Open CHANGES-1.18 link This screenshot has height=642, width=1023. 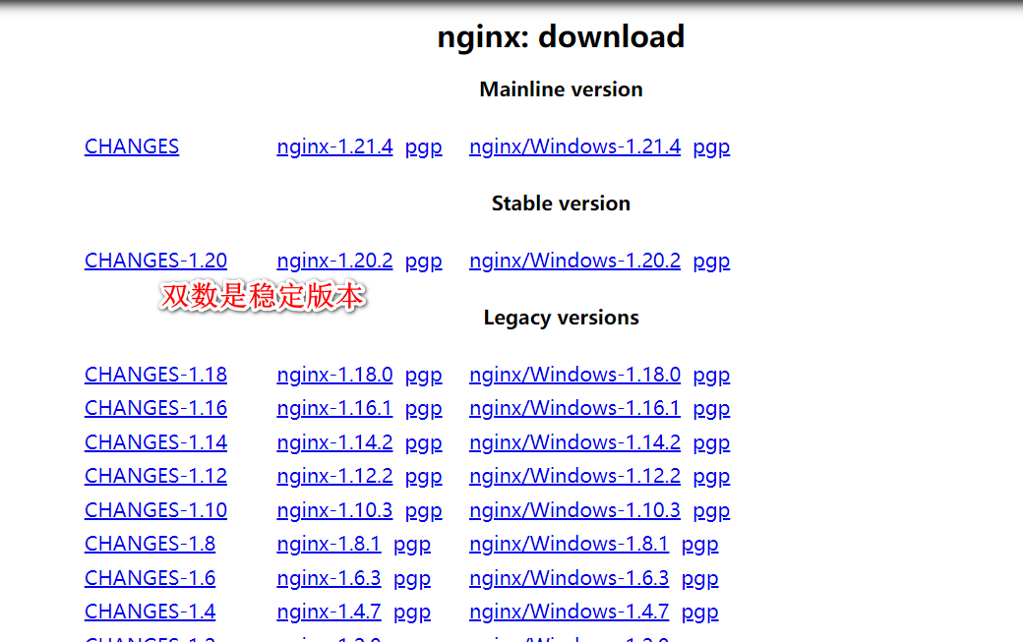coord(156,375)
